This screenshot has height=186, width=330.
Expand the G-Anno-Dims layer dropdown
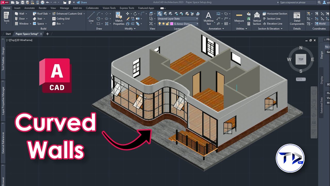pyautogui.click(x=197, y=24)
